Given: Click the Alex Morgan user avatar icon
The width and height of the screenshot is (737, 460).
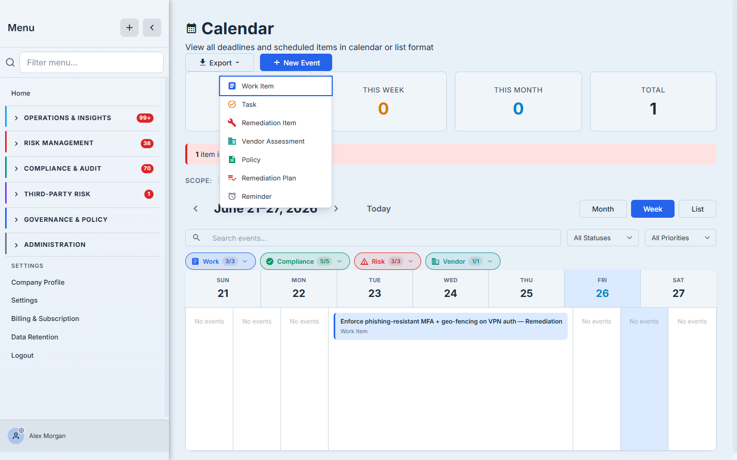Looking at the screenshot, I should [x=16, y=436].
